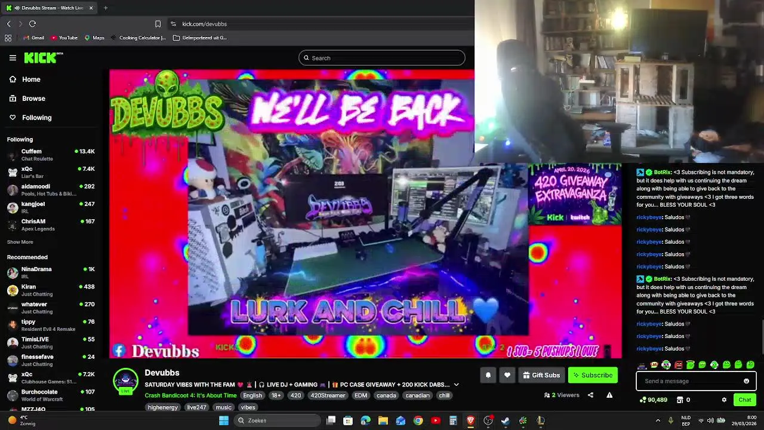This screenshot has height=430, width=764.
Task: Open Chrome from the taskbar
Action: pos(418,420)
